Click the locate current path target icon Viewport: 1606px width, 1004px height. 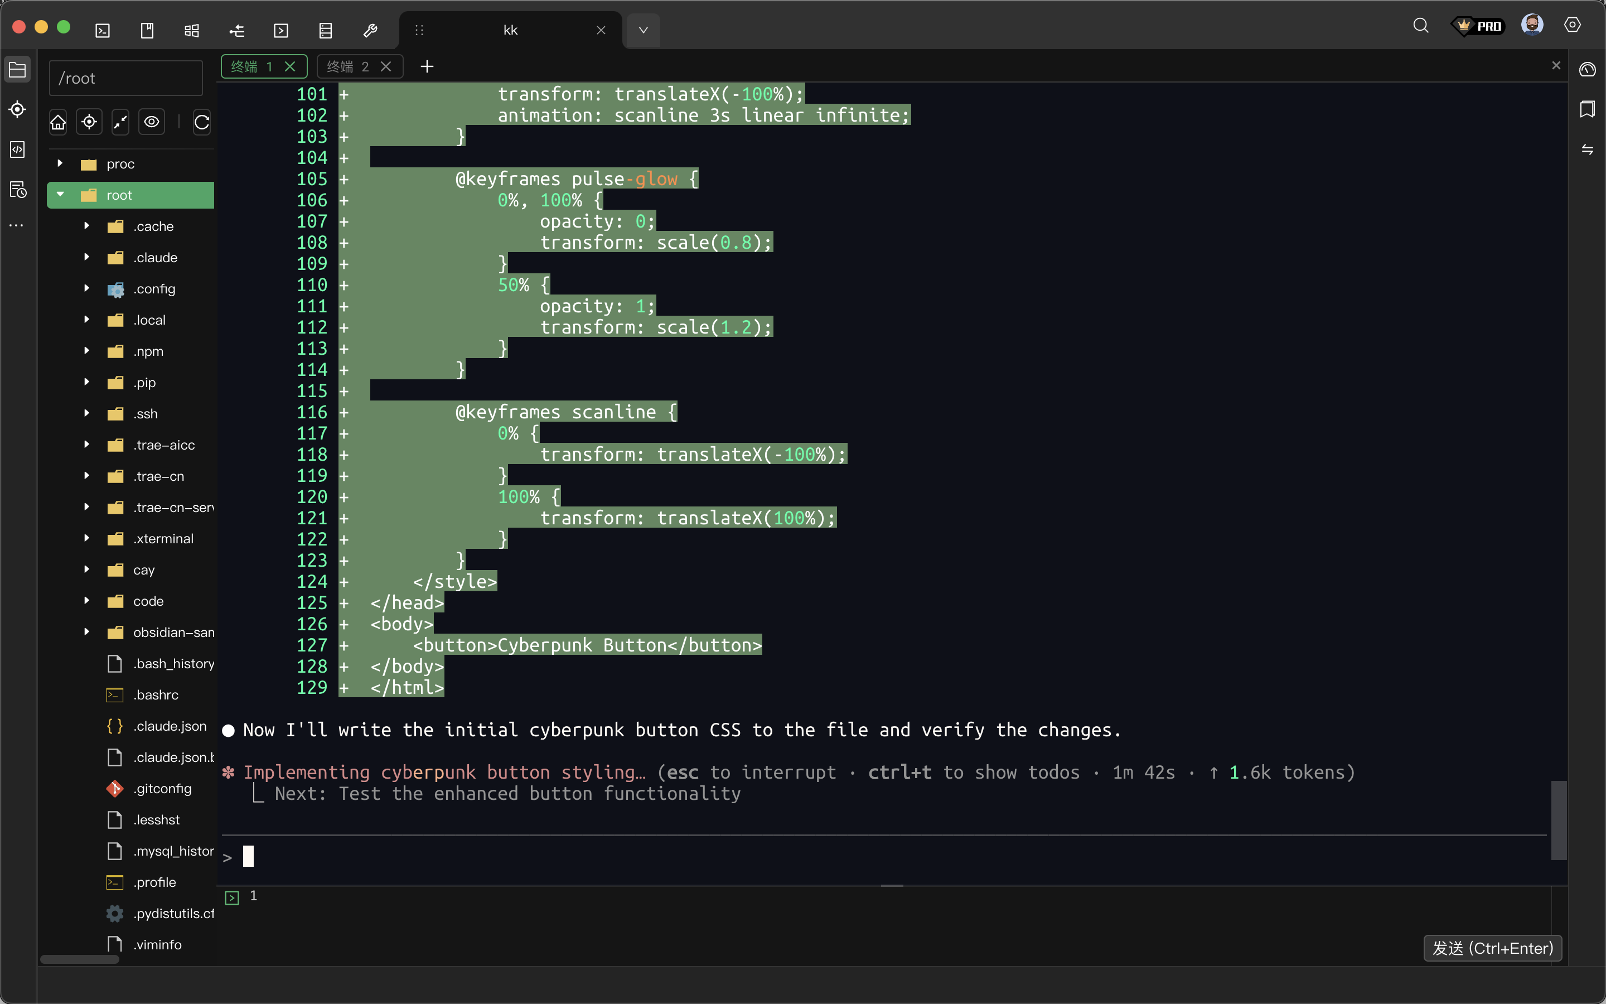(89, 122)
